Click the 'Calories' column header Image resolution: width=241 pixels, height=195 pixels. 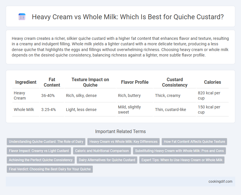point(212,82)
